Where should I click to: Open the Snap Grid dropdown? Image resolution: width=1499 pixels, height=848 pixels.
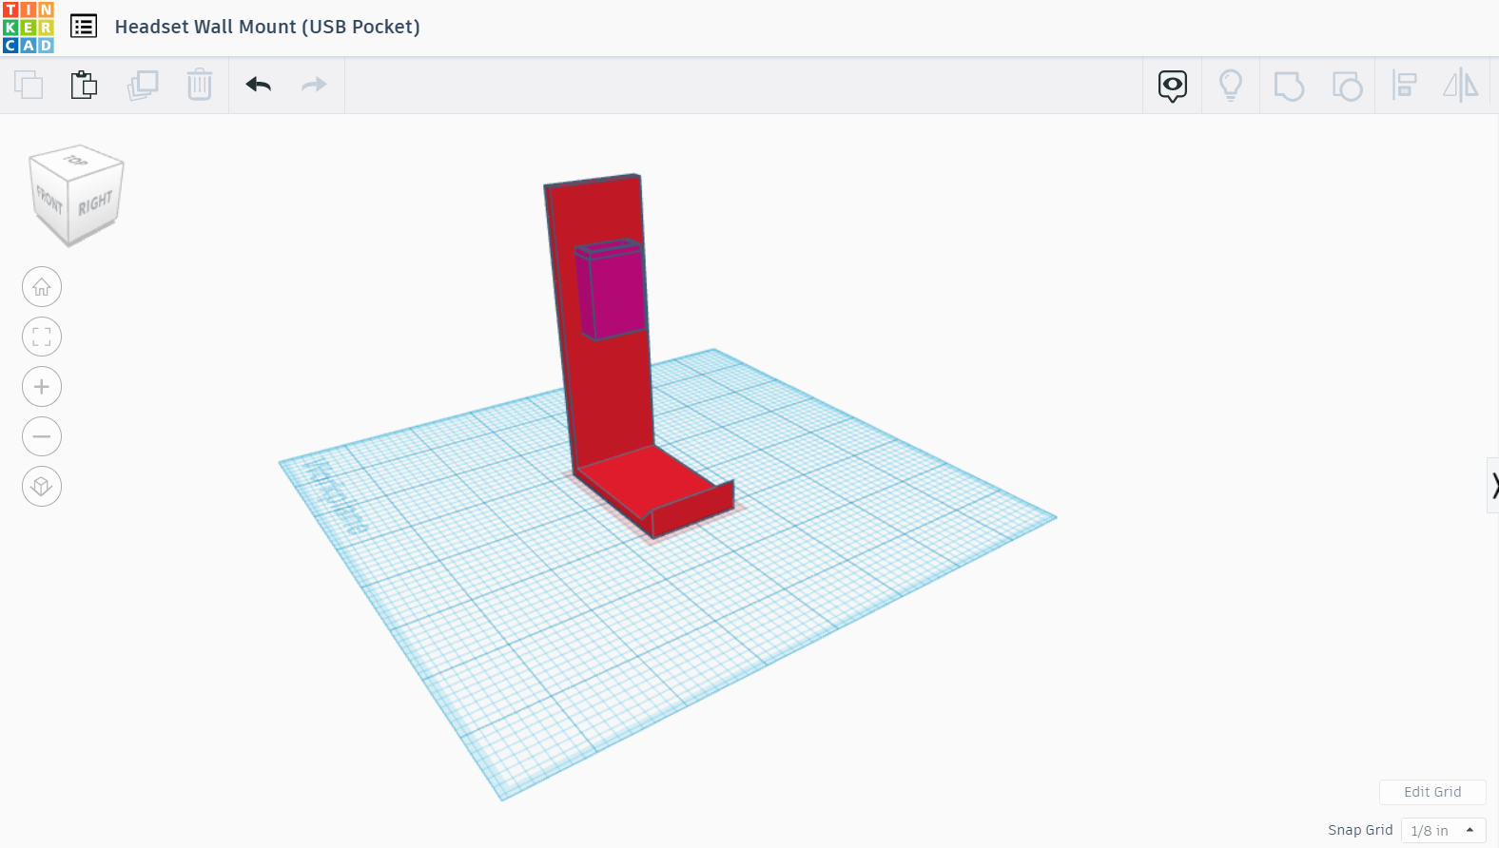tap(1443, 830)
